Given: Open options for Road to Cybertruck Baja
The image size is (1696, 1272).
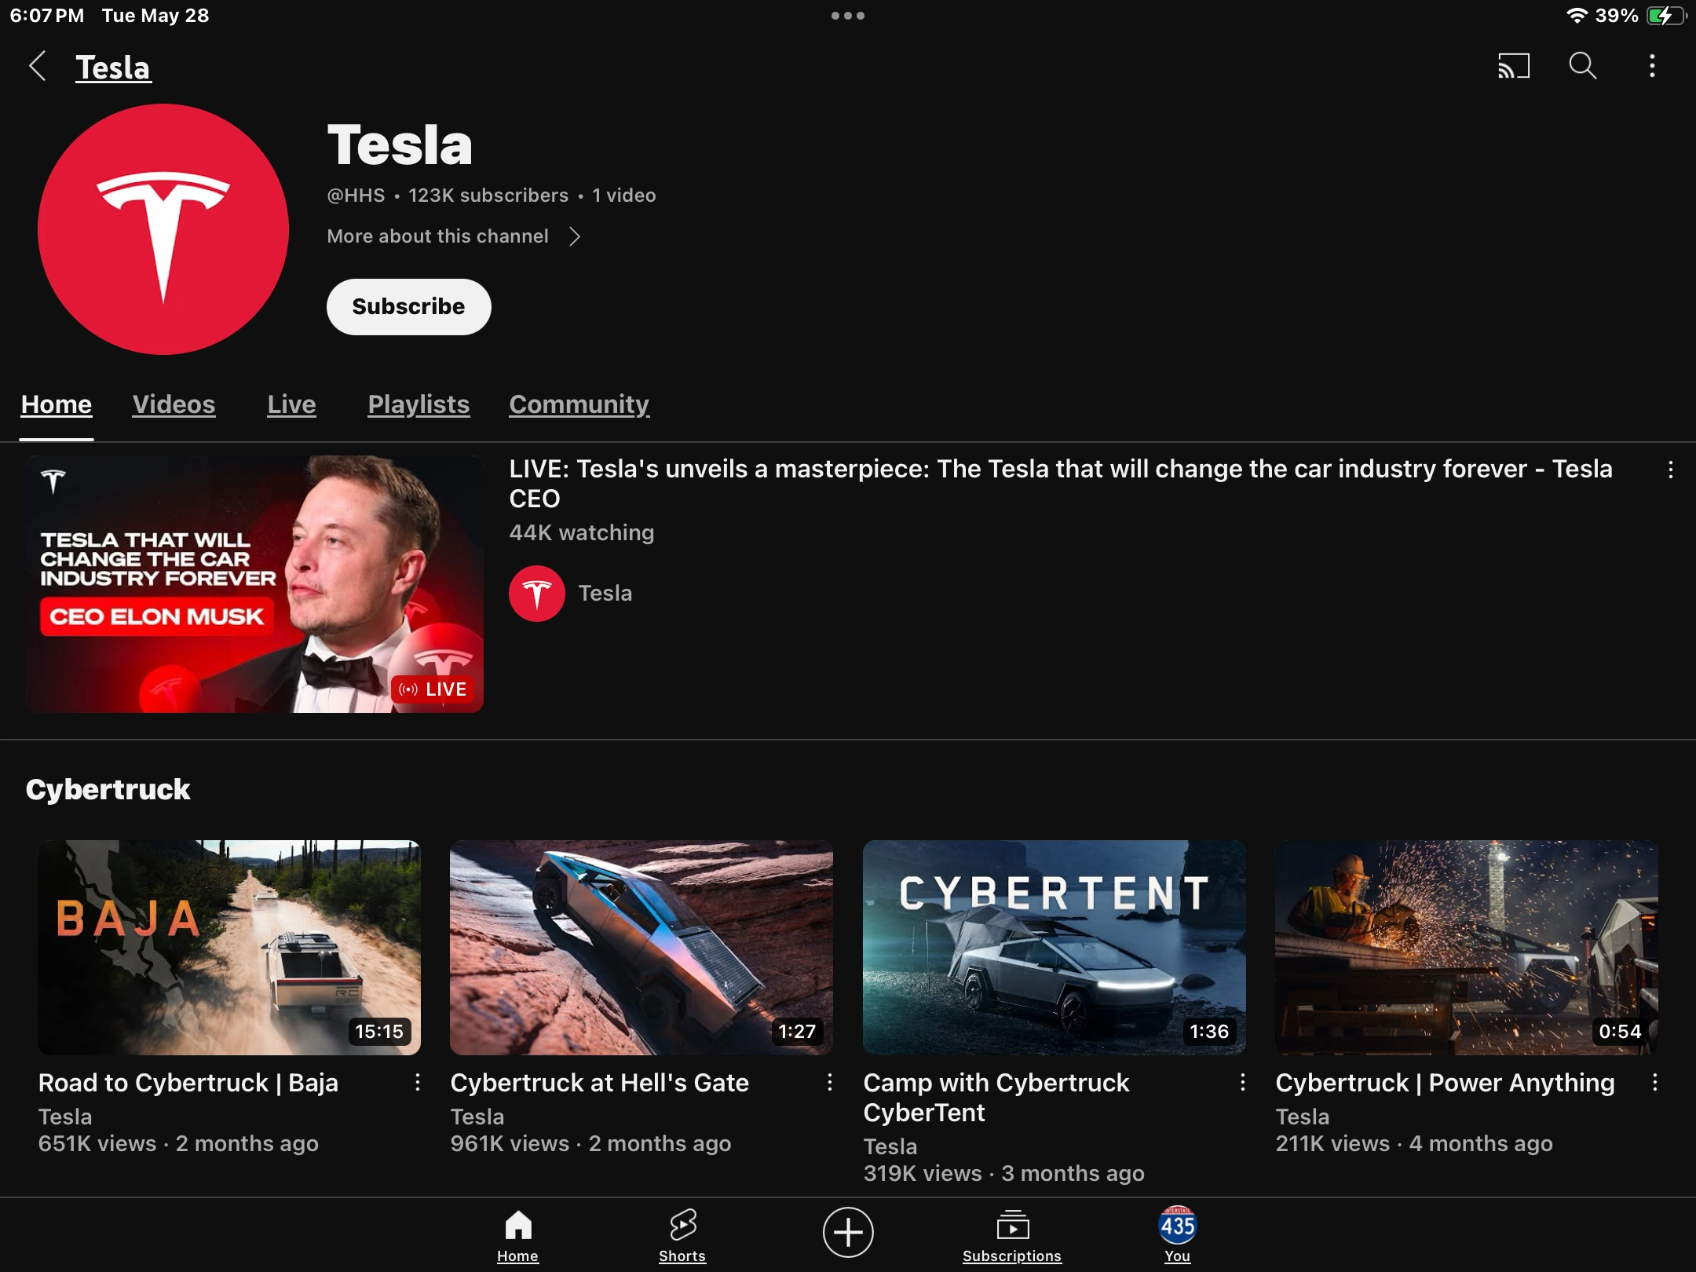Looking at the screenshot, I should click(x=418, y=1083).
